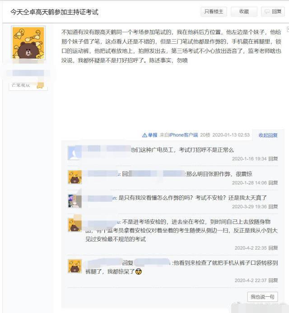Click the bear avatar beside 不是进考场安检的 comment
The image size is (289, 313).
point(75,225)
